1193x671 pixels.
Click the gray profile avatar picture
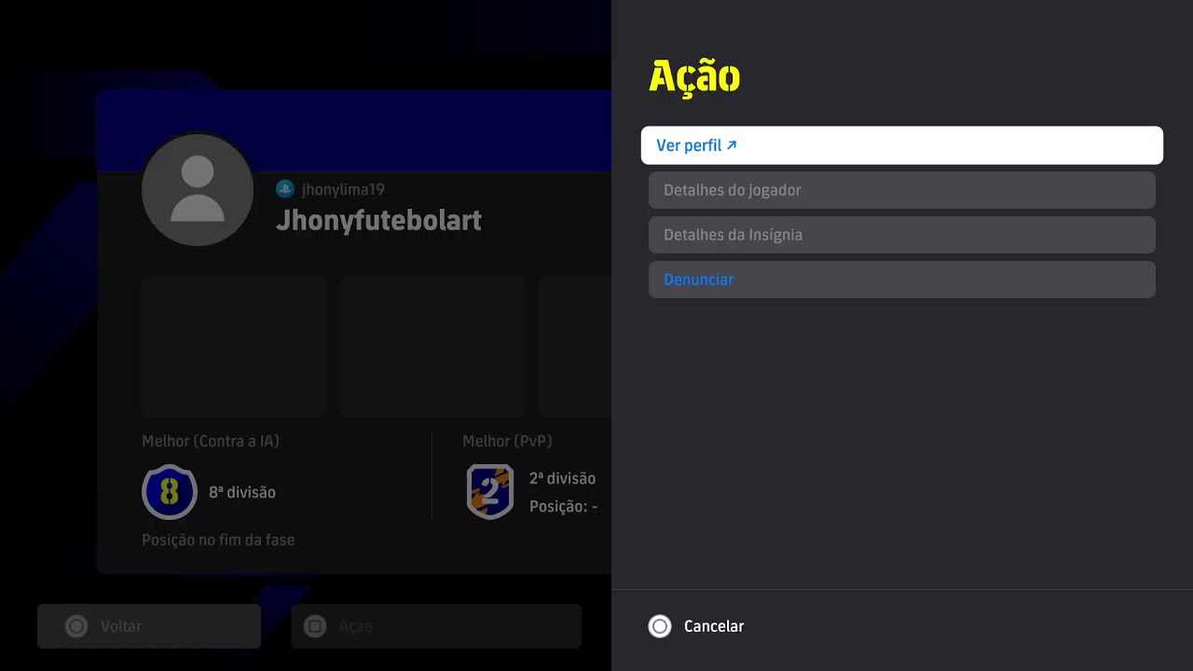[198, 190]
